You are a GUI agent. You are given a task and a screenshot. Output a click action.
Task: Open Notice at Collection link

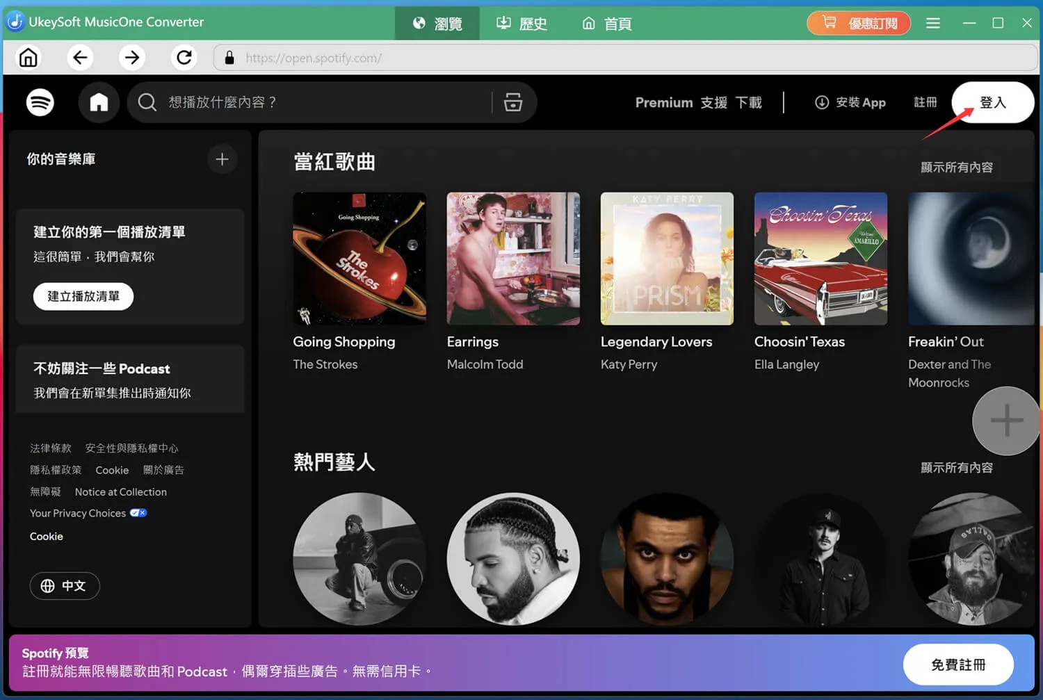click(121, 492)
